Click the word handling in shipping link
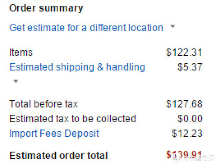 coord(126,67)
